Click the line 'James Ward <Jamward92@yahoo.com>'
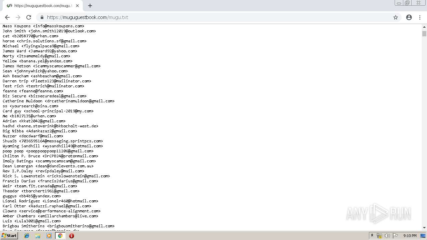Viewport: 427px width, 240px height. point(40,51)
